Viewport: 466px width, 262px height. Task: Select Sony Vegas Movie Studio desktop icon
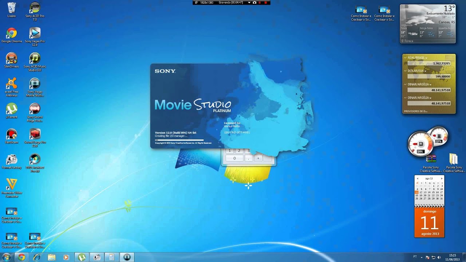(x=35, y=87)
